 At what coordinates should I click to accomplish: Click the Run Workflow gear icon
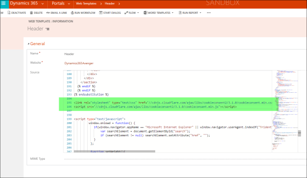pos(72,13)
